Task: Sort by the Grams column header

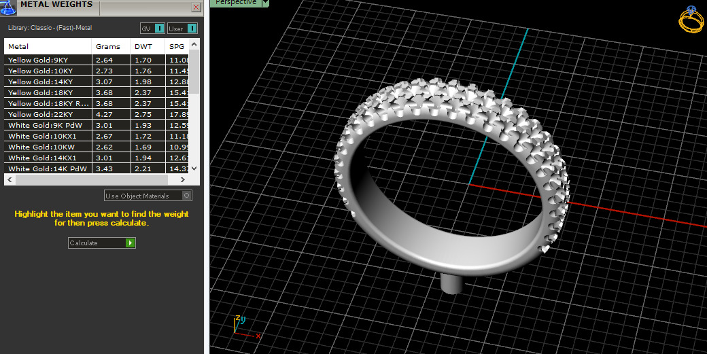Action: click(111, 46)
